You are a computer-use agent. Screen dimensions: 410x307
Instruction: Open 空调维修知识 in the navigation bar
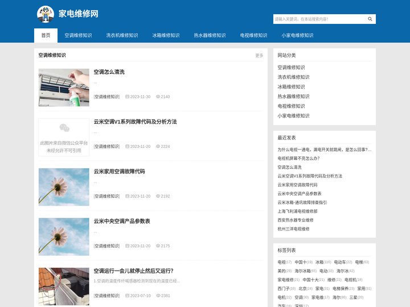click(x=78, y=35)
